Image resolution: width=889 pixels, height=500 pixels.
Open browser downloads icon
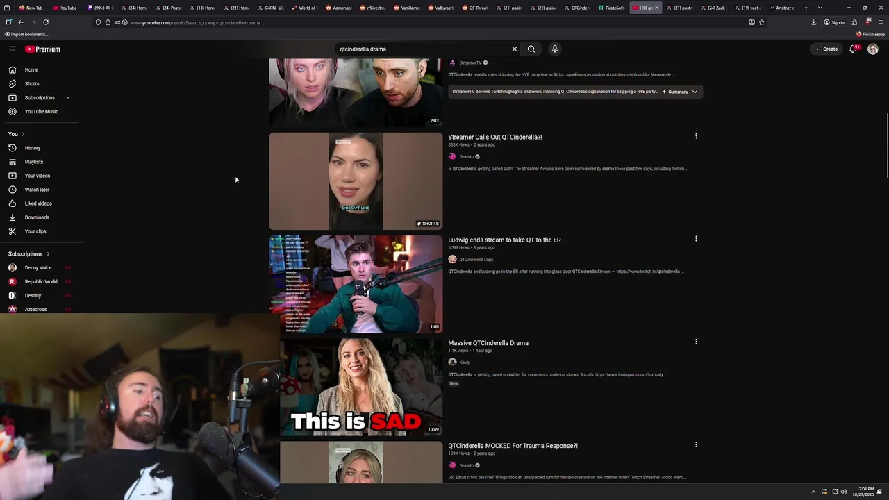[813, 22]
